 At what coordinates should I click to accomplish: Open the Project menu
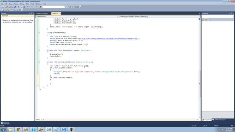point(16,4)
